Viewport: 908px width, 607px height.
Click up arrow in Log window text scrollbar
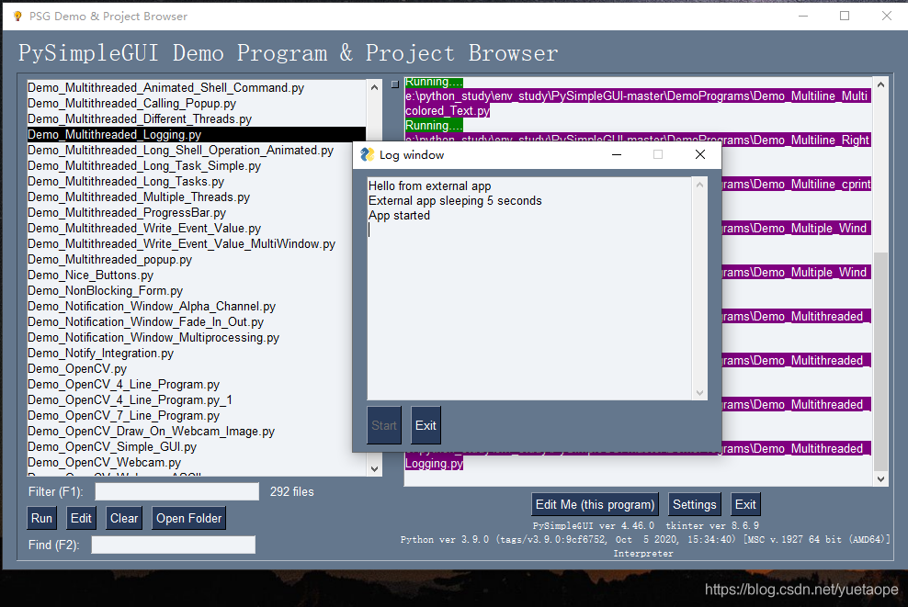[x=699, y=185]
